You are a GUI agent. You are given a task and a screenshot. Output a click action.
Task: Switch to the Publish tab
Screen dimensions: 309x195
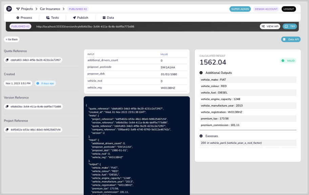pos(81,18)
